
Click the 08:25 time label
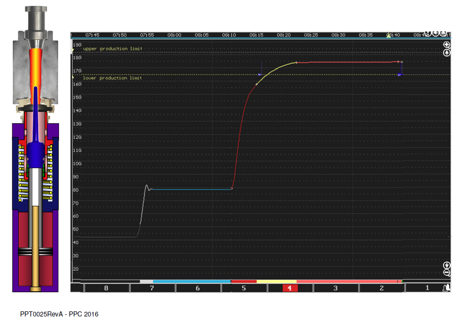(311, 35)
